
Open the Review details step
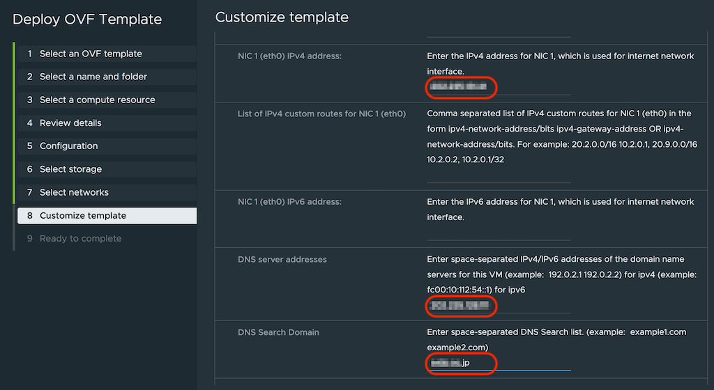pyautogui.click(x=70, y=123)
